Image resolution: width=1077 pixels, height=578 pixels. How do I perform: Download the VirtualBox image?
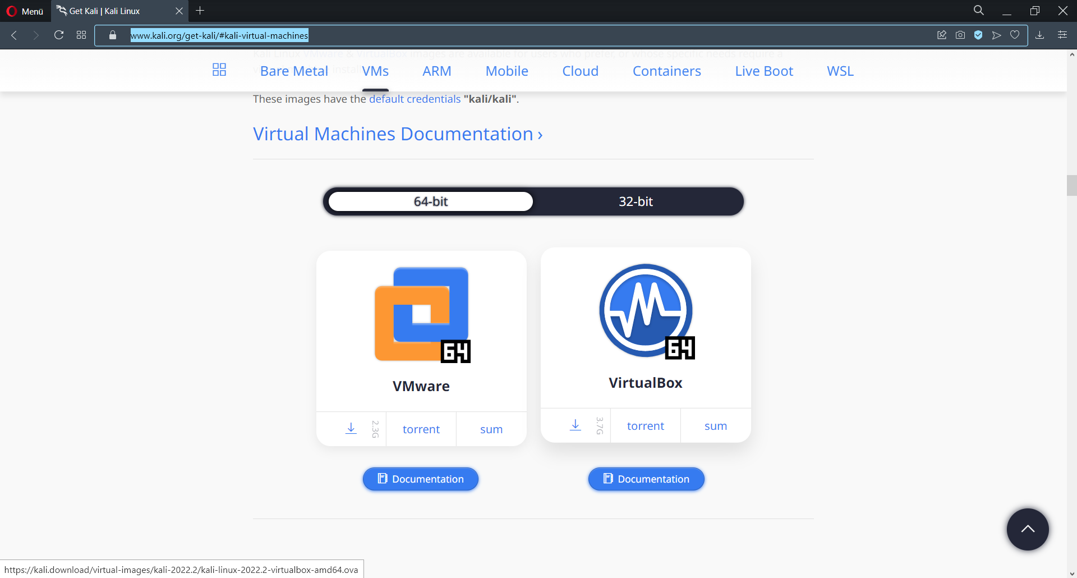576,425
